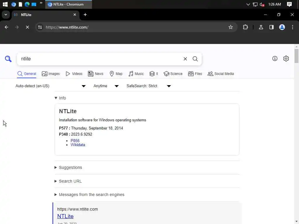
Task: Click the SearXNG magnifier logo
Action: pyautogui.click(x=8, y=59)
